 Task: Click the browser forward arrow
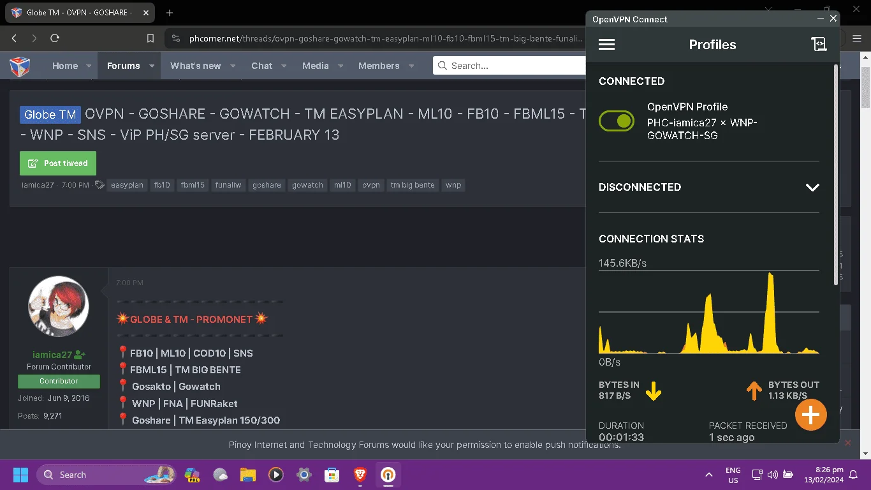pos(34,38)
